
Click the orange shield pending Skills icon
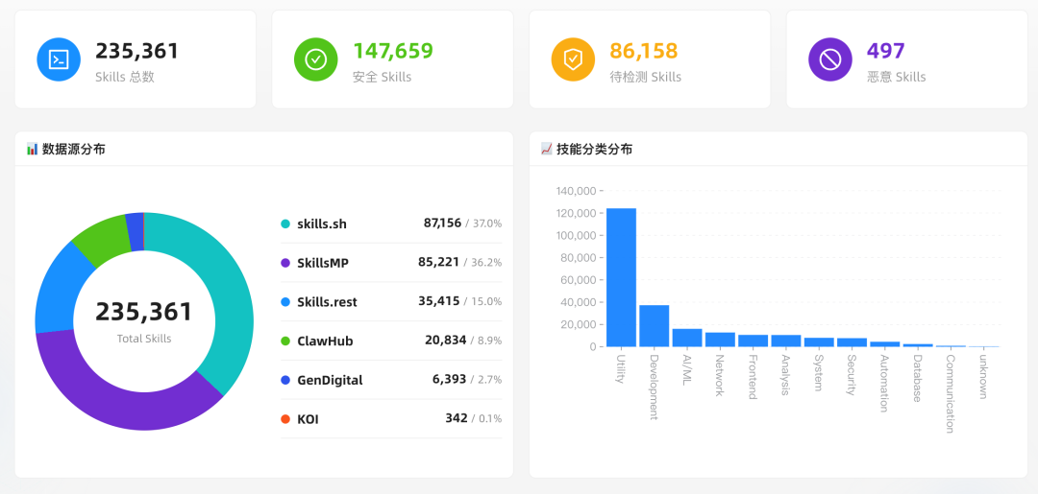573,59
